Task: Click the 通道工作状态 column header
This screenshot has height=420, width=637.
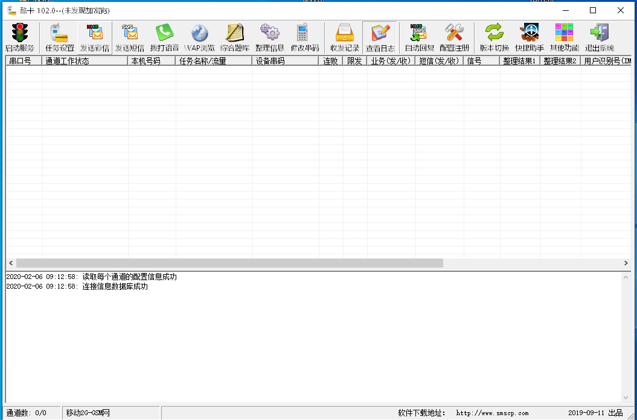Action: (x=85, y=61)
